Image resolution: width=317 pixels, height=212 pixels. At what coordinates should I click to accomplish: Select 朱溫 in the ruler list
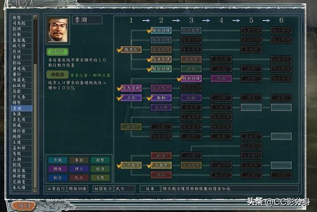[21, 114]
